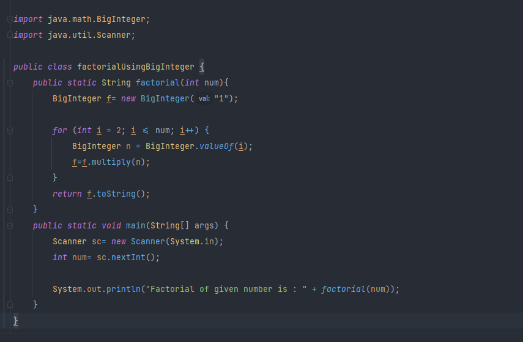Click the for keyword
Screen dimensions: 523x342
(x=60, y=130)
